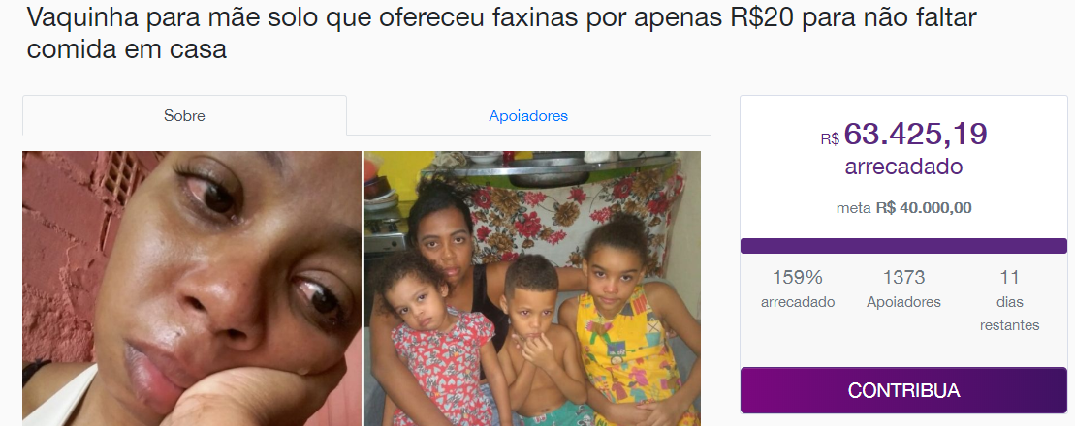Open the Sobre tab
Viewport: 1075px width, 426px height.
(x=184, y=116)
